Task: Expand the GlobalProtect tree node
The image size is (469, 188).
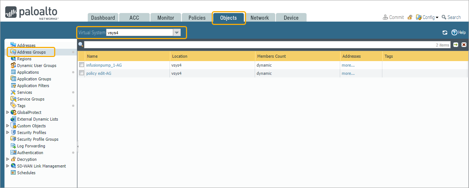Action: click(7, 112)
